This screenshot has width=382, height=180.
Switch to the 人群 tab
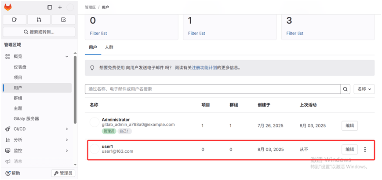pos(109,48)
